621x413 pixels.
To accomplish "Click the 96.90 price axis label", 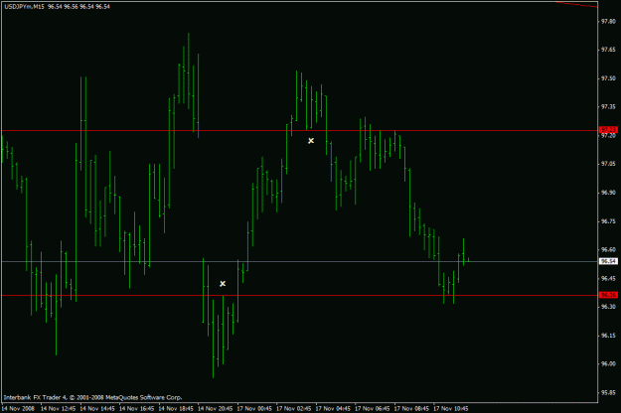I will [609, 193].
